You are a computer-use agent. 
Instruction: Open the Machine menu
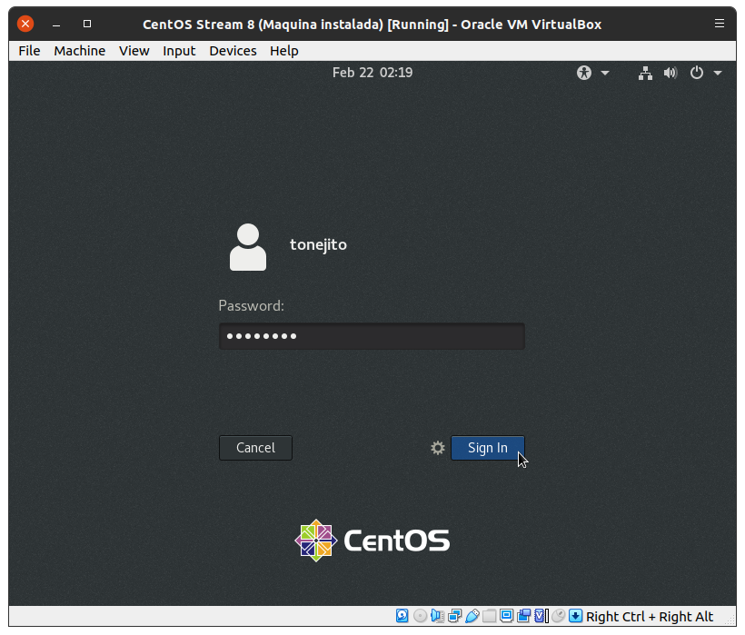pos(79,51)
